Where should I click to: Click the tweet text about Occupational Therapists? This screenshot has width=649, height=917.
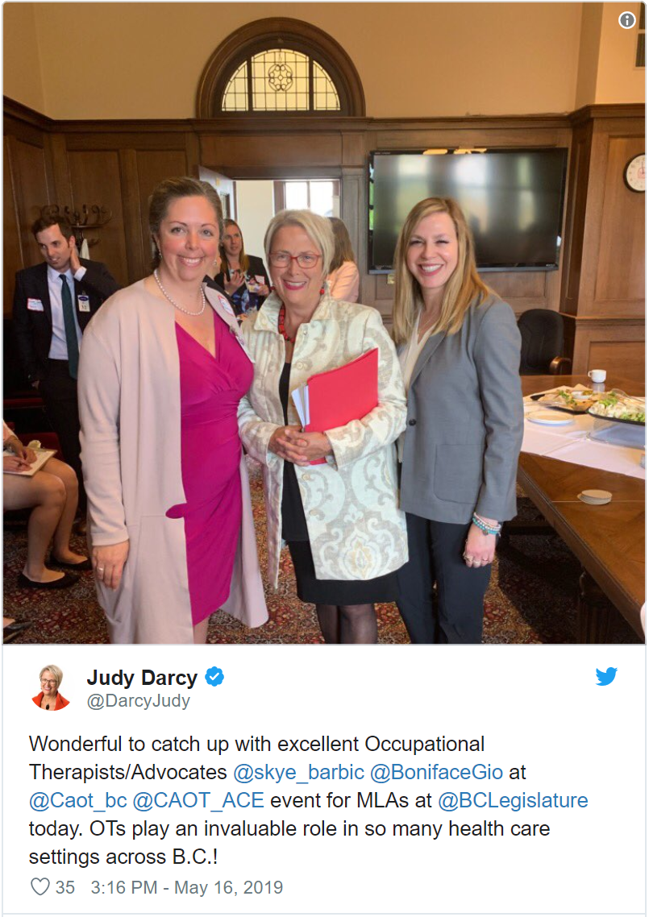[x=309, y=800]
